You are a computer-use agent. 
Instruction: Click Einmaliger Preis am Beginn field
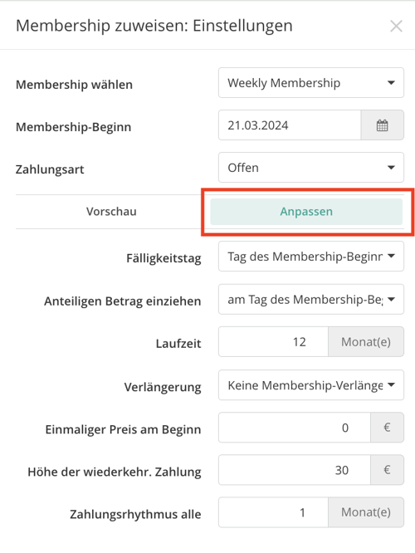click(x=295, y=428)
